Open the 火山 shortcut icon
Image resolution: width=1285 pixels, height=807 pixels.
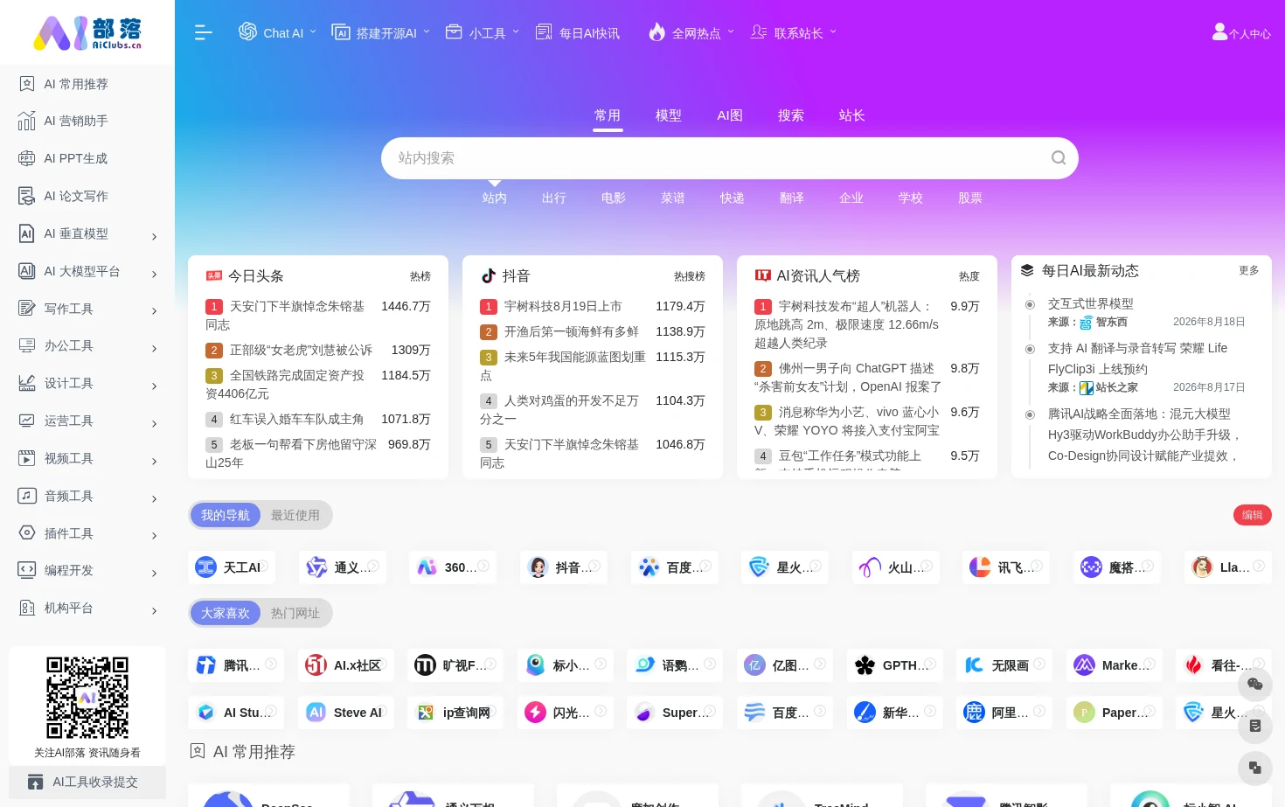(870, 567)
